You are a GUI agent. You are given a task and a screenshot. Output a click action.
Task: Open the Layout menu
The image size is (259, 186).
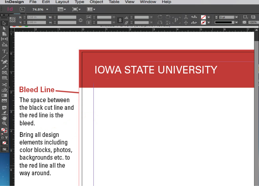62,2
